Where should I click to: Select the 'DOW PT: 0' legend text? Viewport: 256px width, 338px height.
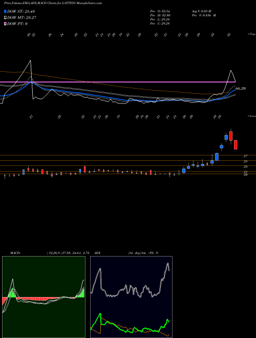click(x=17, y=24)
